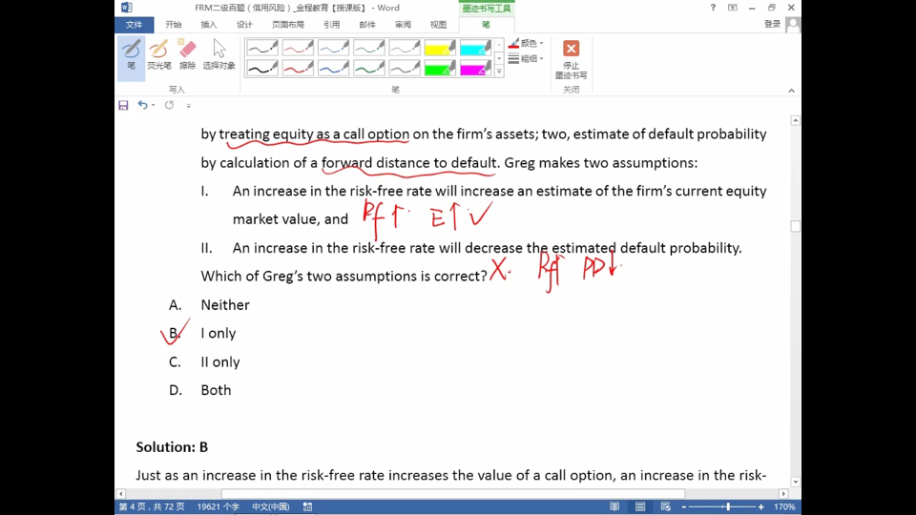The width and height of the screenshot is (916, 515).
Task: Click the Undo arrow icon
Action: [142, 105]
